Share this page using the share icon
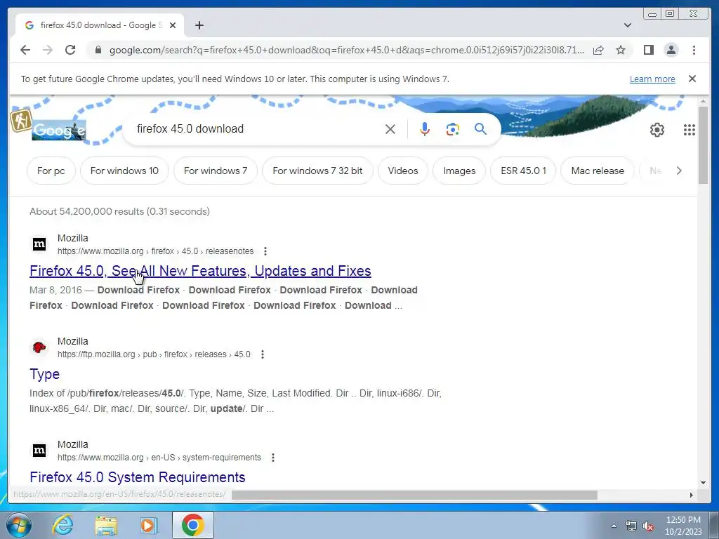 tap(598, 50)
